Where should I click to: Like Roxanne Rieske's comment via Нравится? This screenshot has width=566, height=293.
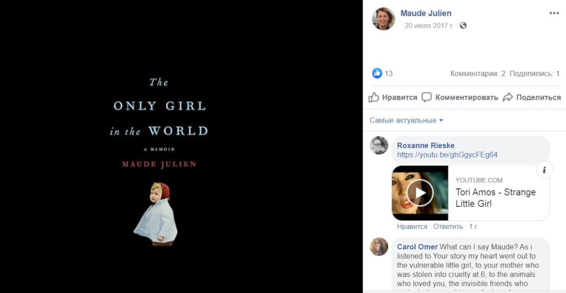[412, 227]
